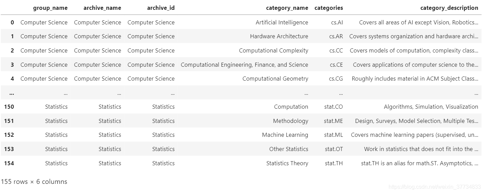Click the archive_name column header

(102, 8)
